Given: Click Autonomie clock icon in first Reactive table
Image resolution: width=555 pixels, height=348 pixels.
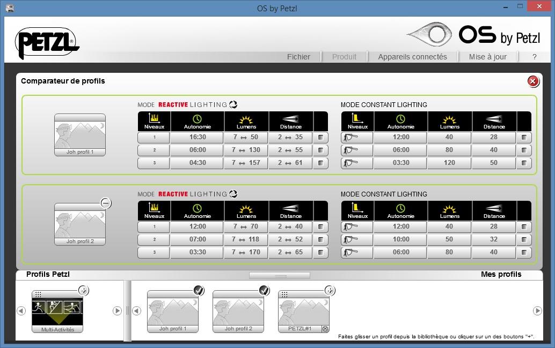Looking at the screenshot, I should [x=196, y=119].
